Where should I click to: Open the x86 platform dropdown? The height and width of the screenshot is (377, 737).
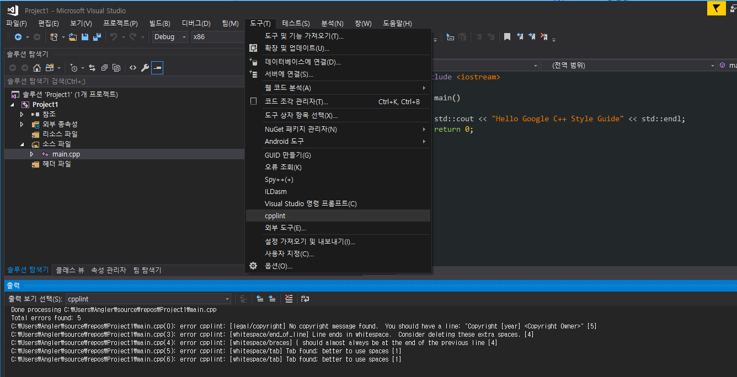pos(218,37)
